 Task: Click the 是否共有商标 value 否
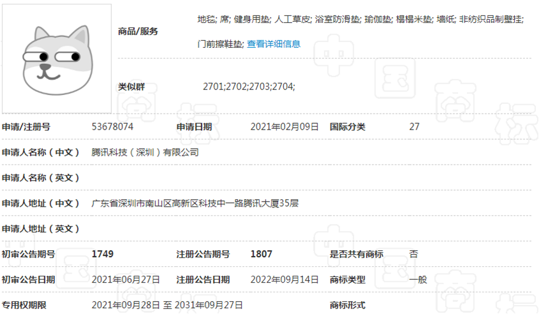pos(414,254)
